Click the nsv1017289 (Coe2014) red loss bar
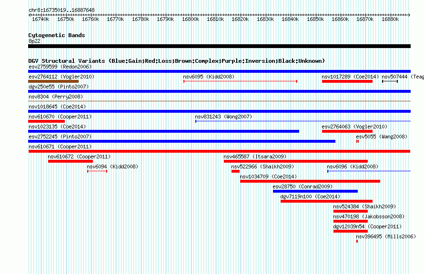Image resolution: width=424 pixels, height=274 pixels. pyautogui.click(x=347, y=81)
